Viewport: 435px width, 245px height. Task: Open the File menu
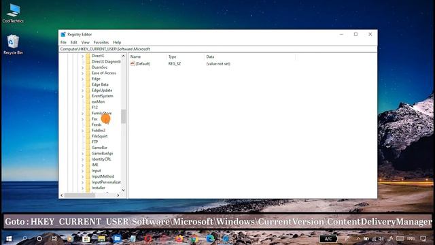click(63, 42)
